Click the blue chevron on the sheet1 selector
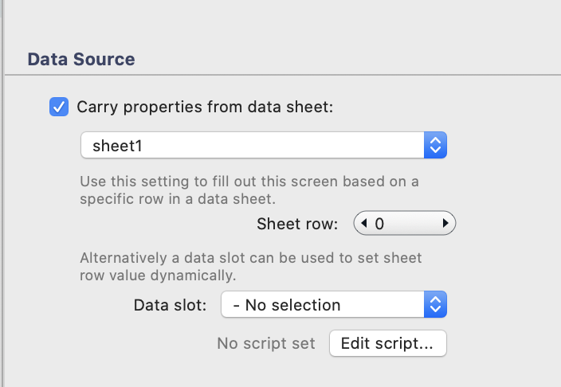The width and height of the screenshot is (561, 387). (x=435, y=146)
